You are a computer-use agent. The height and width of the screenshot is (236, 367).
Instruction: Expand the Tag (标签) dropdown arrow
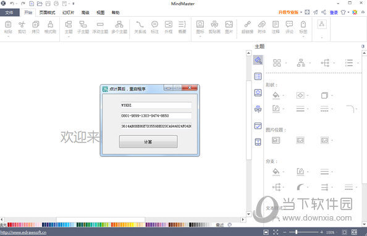[303, 36]
